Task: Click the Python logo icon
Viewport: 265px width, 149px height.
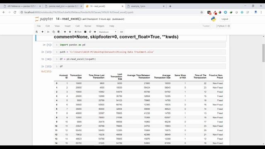Action: (214, 19)
